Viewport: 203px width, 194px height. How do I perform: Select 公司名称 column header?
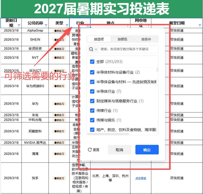coord(35,23)
